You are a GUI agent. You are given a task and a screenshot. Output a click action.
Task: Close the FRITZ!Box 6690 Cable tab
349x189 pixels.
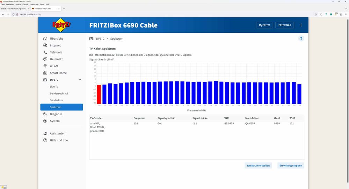click(59, 9)
